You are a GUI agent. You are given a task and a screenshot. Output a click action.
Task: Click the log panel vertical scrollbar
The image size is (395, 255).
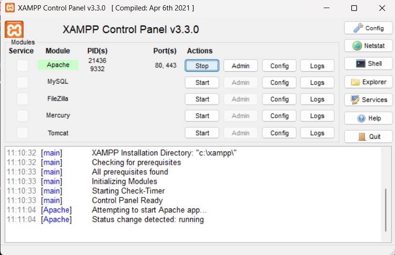(385, 209)
